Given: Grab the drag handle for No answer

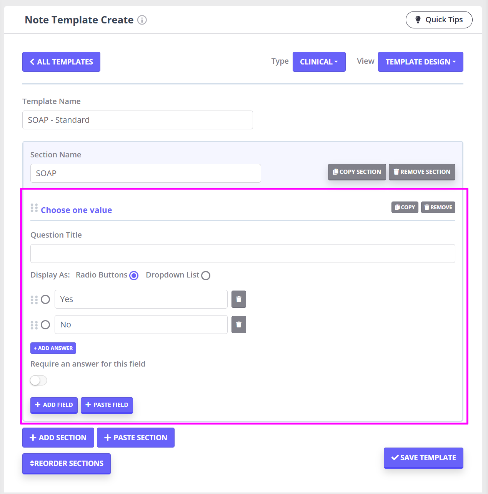Looking at the screenshot, I should click(34, 325).
